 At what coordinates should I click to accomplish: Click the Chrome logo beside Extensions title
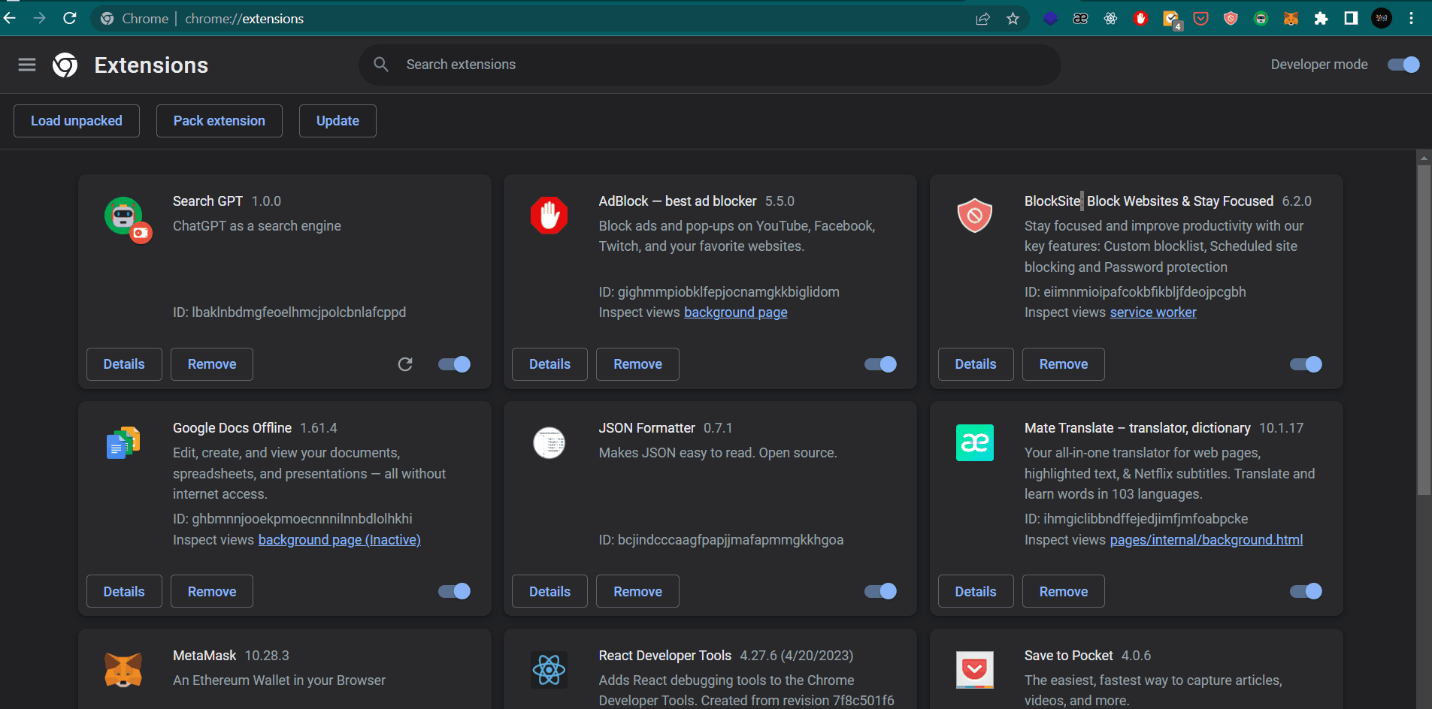tap(65, 65)
